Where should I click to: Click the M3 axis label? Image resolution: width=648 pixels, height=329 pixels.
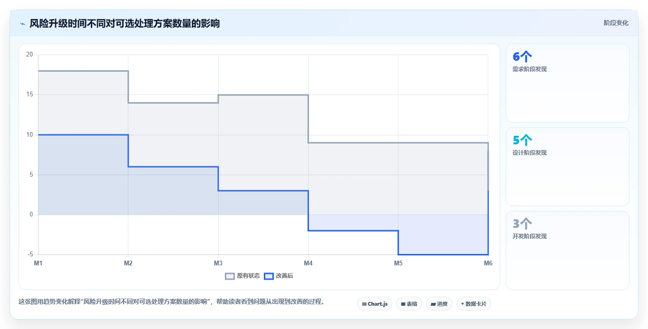click(218, 263)
